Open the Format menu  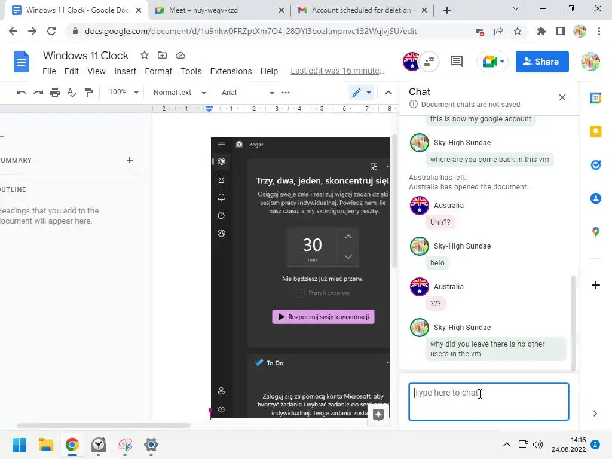coord(158,71)
